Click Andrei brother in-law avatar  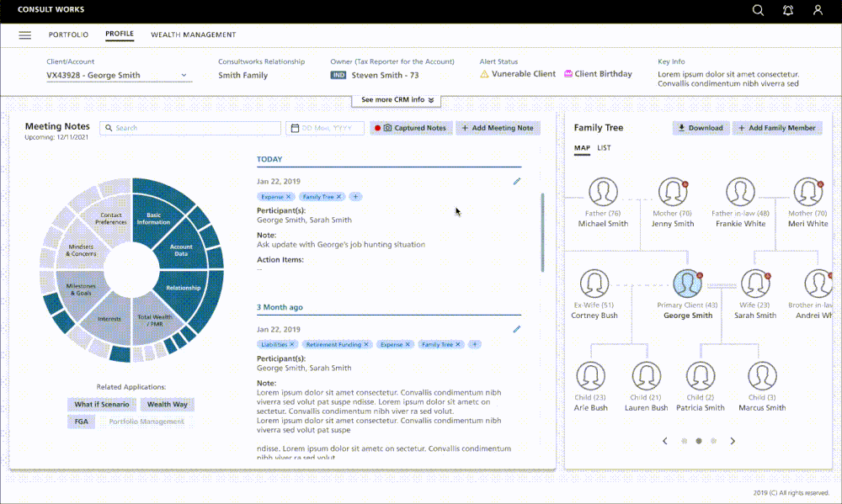coord(818,284)
